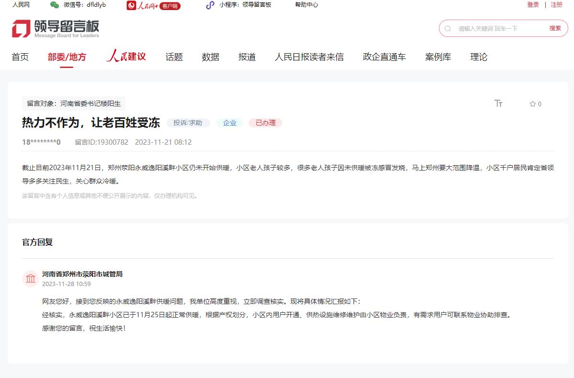Open the 案例库 navigation item
The height and width of the screenshot is (378, 574).
438,57
